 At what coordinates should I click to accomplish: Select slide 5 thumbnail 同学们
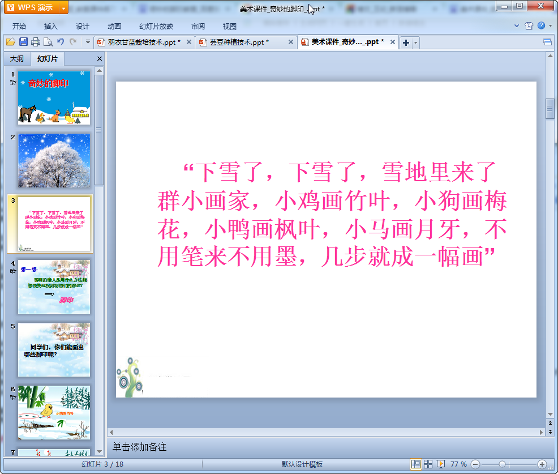[x=54, y=350]
